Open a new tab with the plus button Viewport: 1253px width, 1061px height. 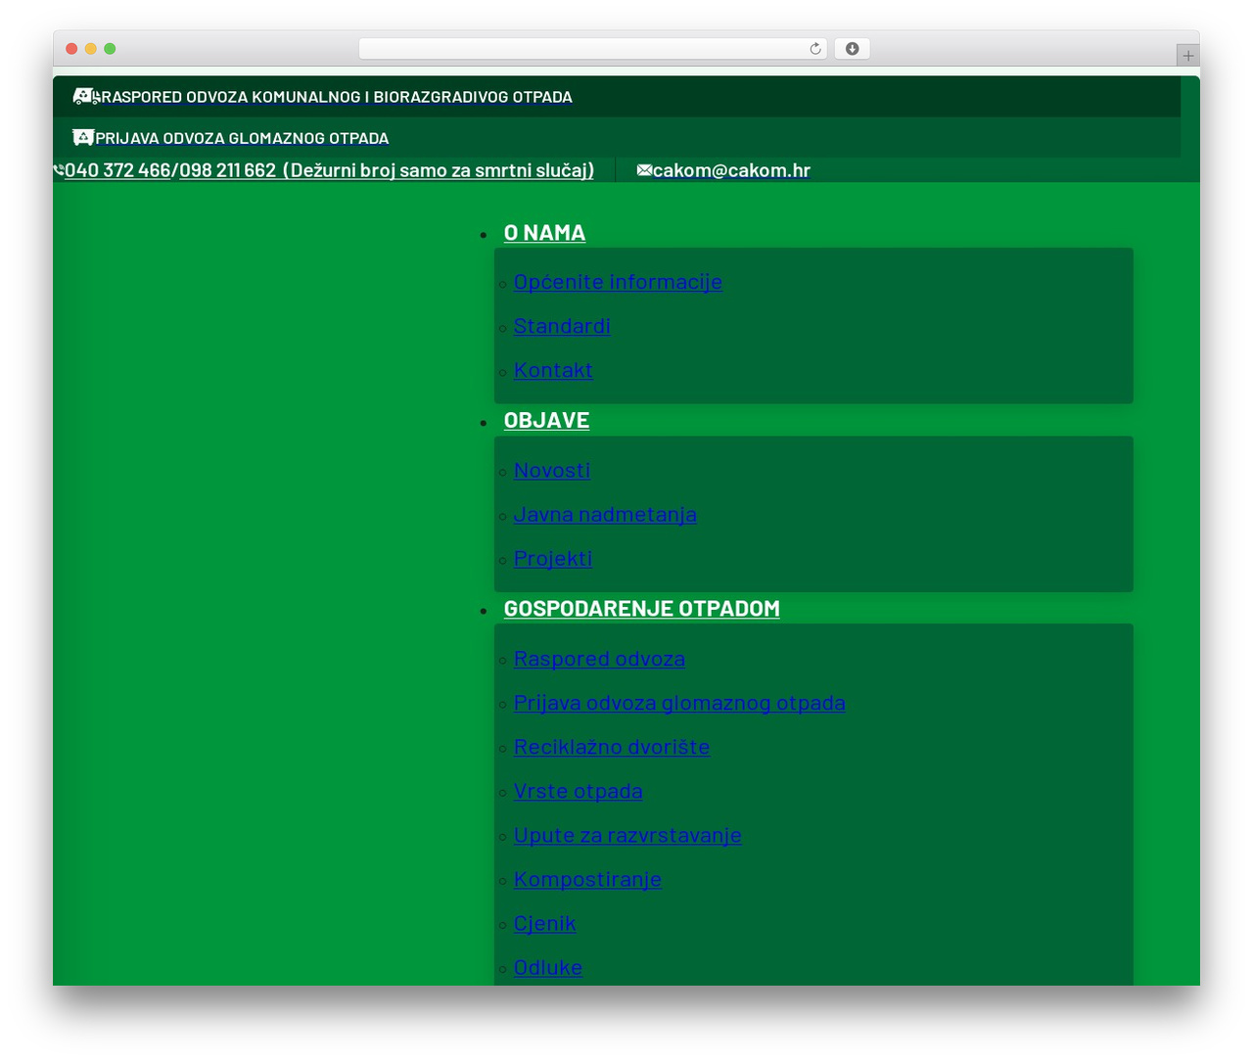(1188, 56)
